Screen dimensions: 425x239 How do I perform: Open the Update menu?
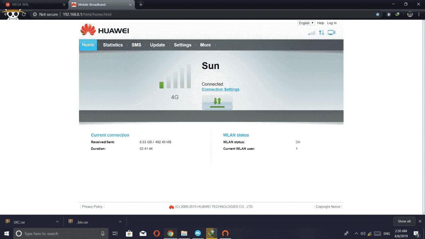click(x=158, y=45)
